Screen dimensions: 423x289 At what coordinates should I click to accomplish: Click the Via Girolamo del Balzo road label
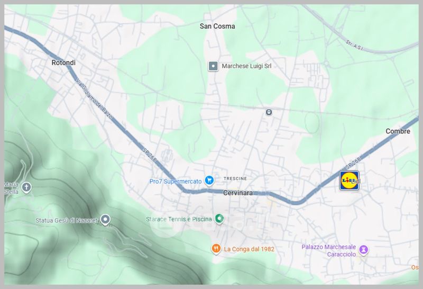(94, 98)
